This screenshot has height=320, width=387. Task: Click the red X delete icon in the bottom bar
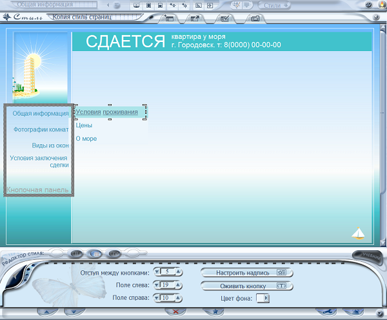pos(174,312)
